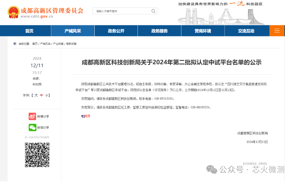
Task: Set font size to medium (中)
Action: coord(41,95)
